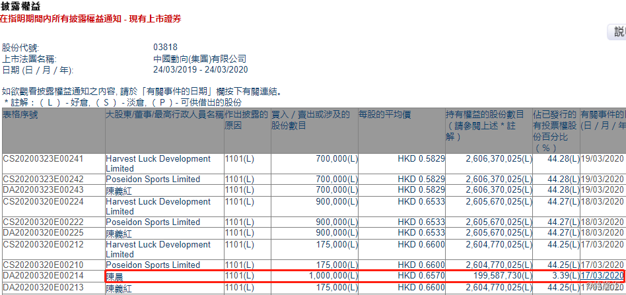Select Poseidon Sports Limited in row CS20200323E00242
626x295 pixels.
[x=153, y=180]
